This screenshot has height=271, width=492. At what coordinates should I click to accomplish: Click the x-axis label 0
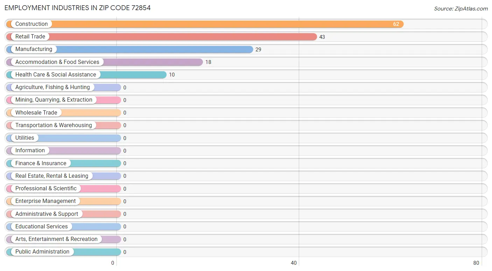[113, 263]
